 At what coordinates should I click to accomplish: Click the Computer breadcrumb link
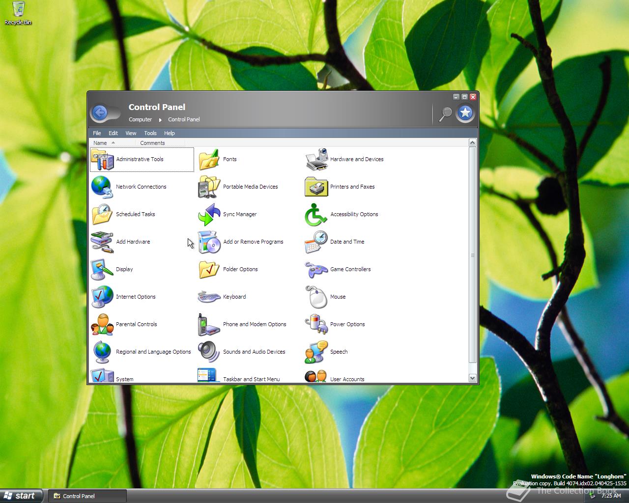[x=140, y=119]
